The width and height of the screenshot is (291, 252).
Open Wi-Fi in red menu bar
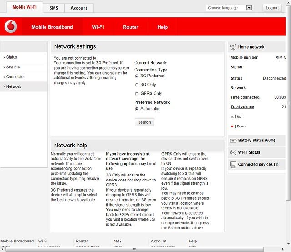tap(98, 27)
